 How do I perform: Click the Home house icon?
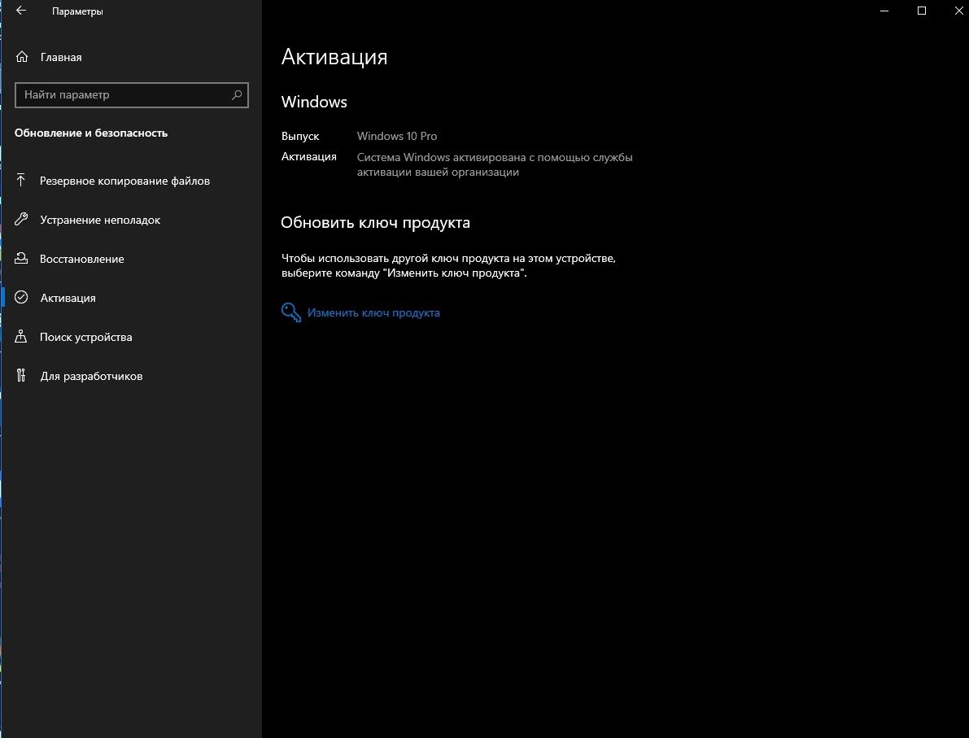pos(22,57)
